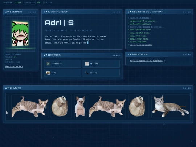Select the Siamese kitten gallery thumbnail

tap(80, 106)
